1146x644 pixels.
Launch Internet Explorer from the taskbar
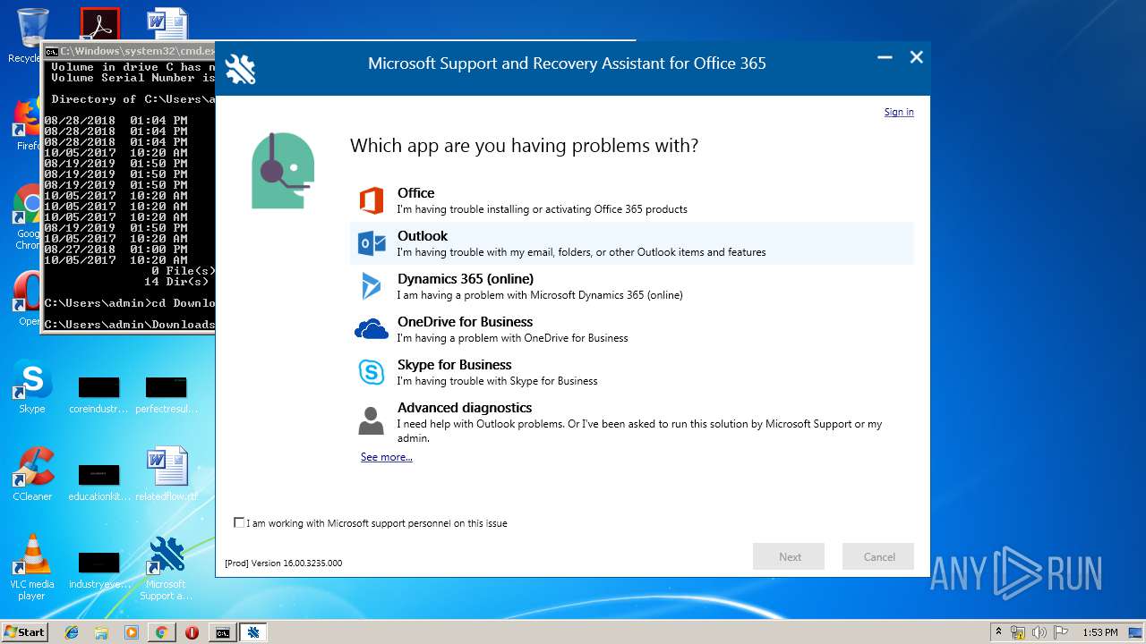click(72, 632)
